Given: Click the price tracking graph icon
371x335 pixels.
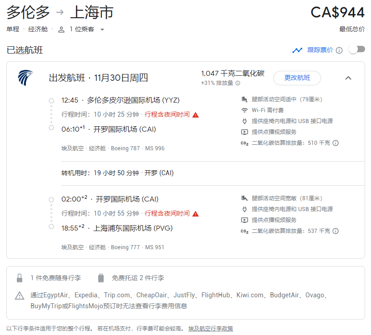Looking at the screenshot, I should coord(297,50).
